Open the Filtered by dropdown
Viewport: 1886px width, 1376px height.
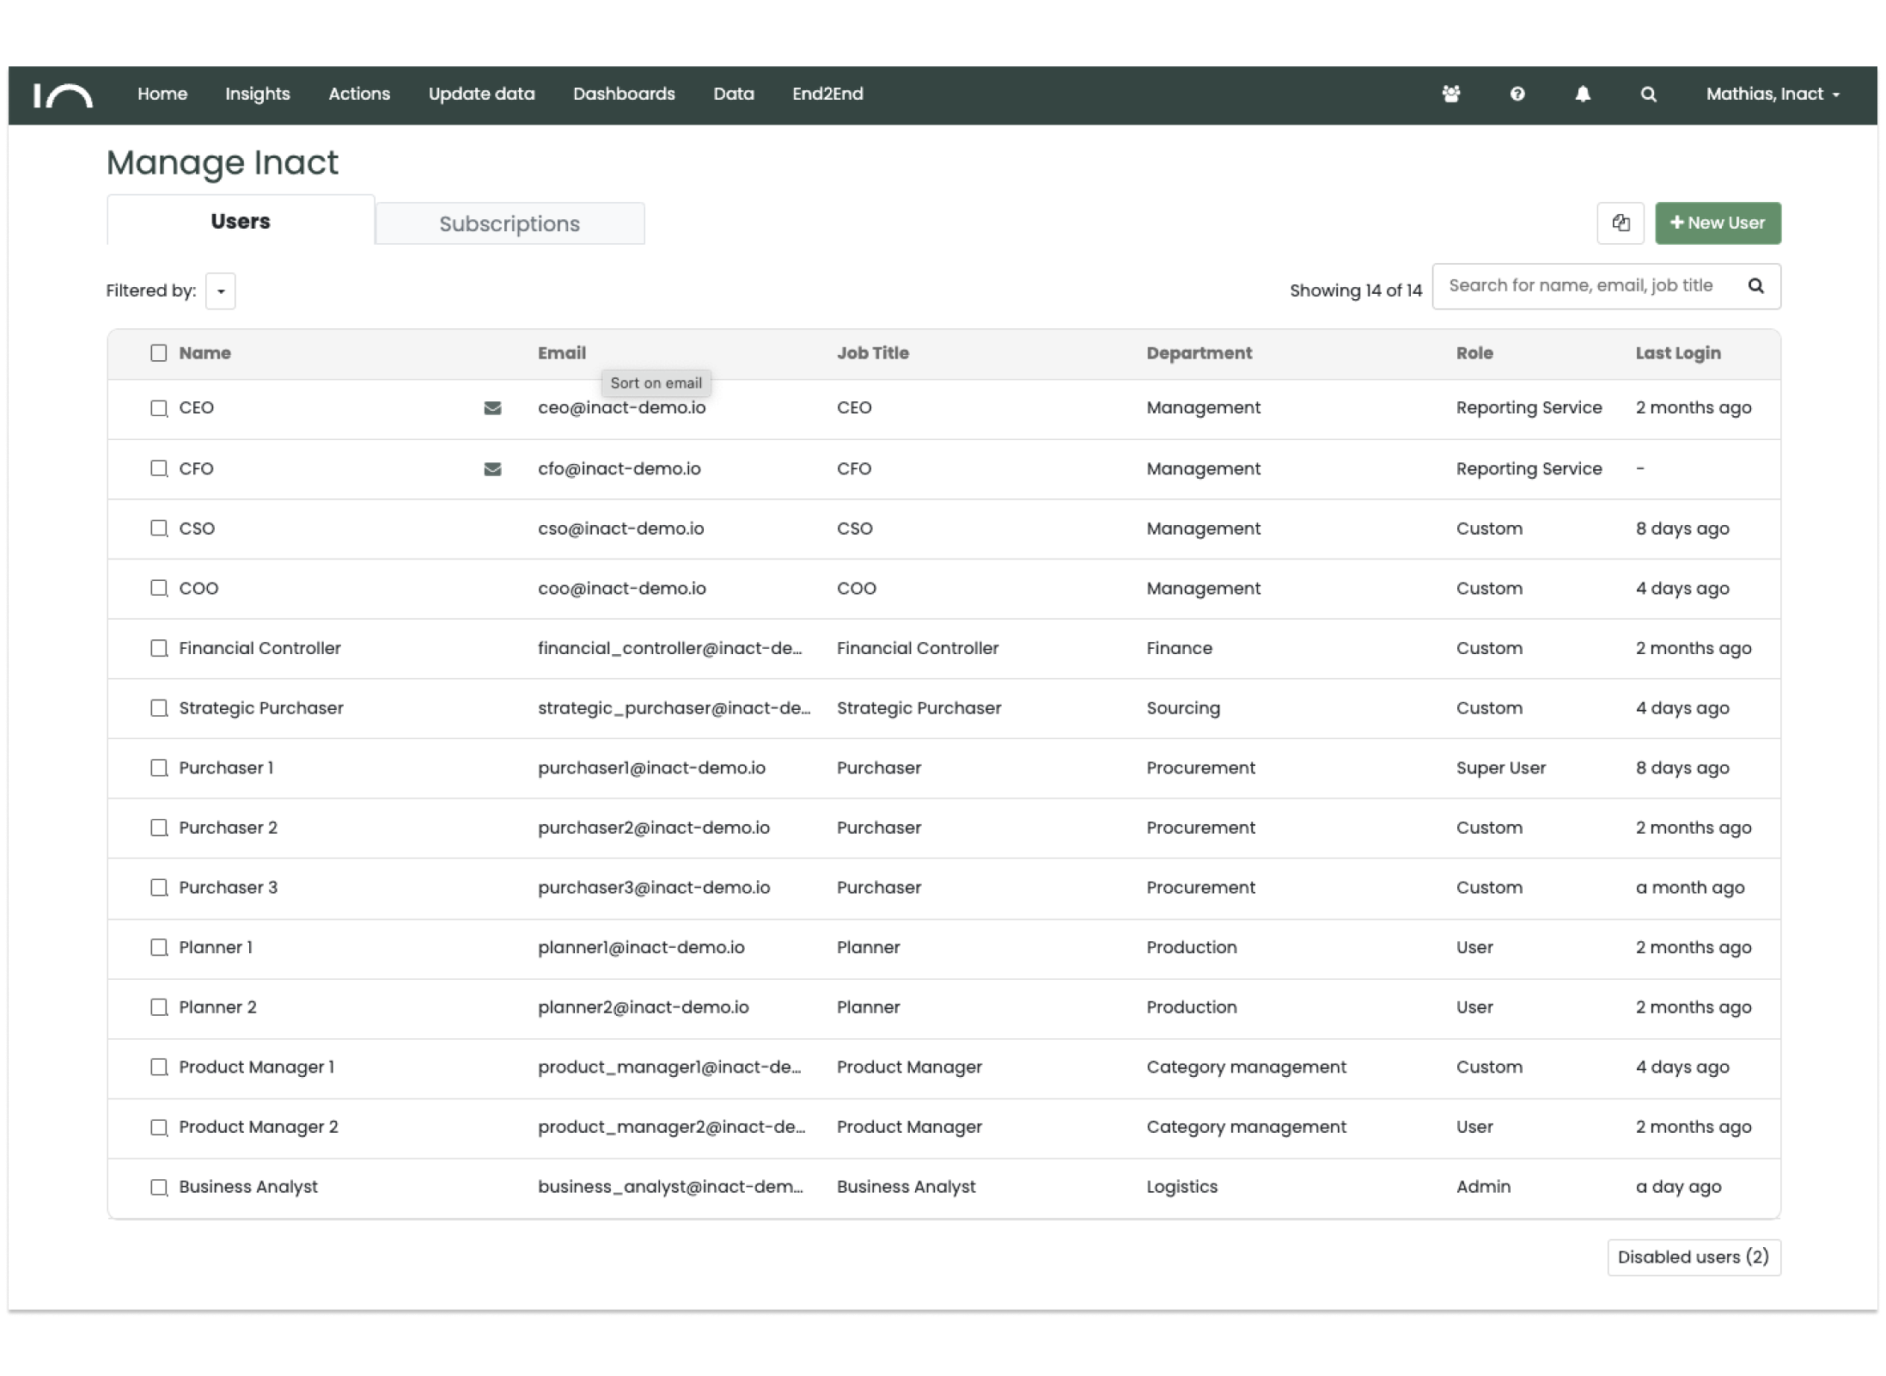tap(221, 290)
